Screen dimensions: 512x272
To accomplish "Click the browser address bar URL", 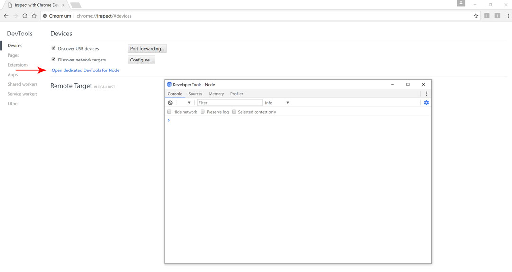I will tap(104, 16).
